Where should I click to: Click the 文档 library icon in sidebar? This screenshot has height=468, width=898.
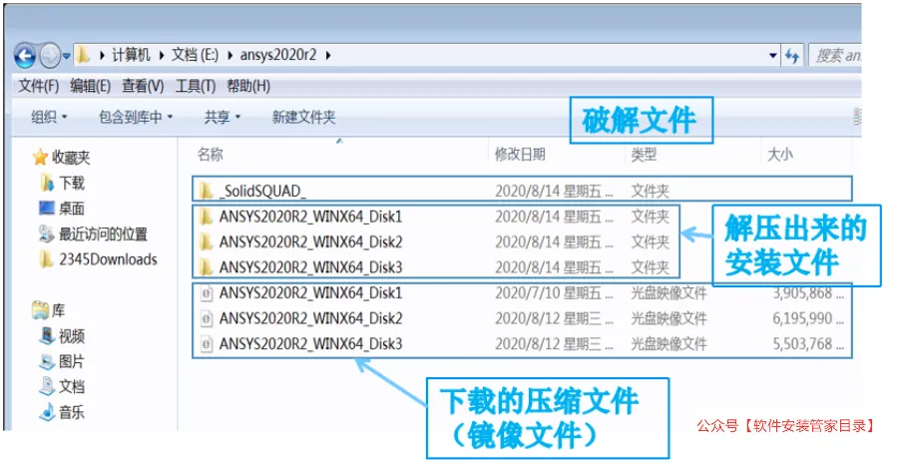coord(47,386)
